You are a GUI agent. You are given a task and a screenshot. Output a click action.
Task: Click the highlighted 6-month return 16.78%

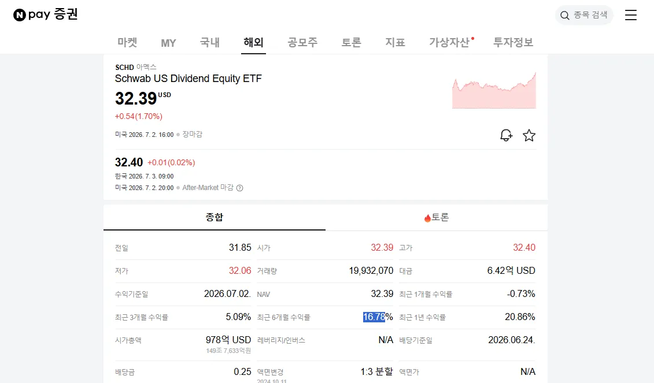pyautogui.click(x=378, y=317)
